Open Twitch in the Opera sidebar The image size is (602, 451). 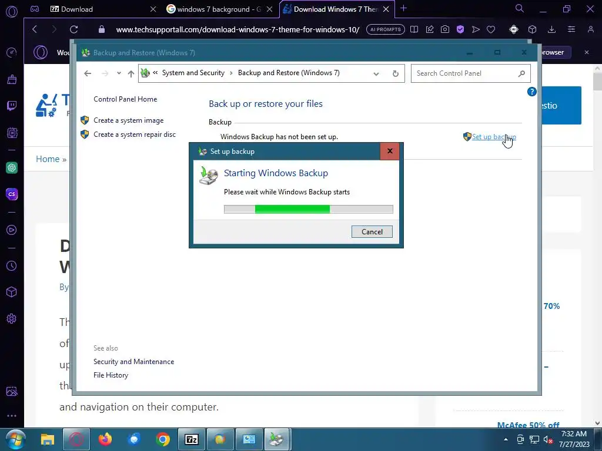coord(12,106)
